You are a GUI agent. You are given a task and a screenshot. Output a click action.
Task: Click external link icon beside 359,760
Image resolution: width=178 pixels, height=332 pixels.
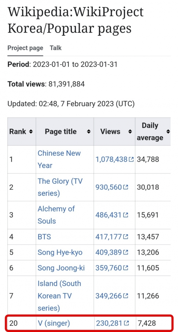pyautogui.click(x=126, y=268)
